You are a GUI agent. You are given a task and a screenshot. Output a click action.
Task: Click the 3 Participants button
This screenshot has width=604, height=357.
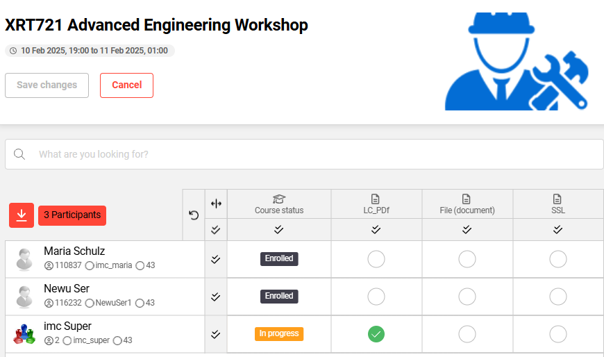pos(72,215)
